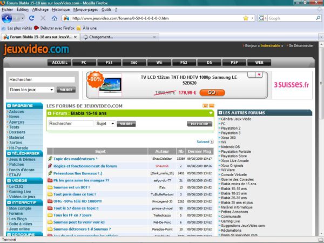Click red folder icon for mangas topic
The height and width of the screenshot is (243, 324).
50,180
